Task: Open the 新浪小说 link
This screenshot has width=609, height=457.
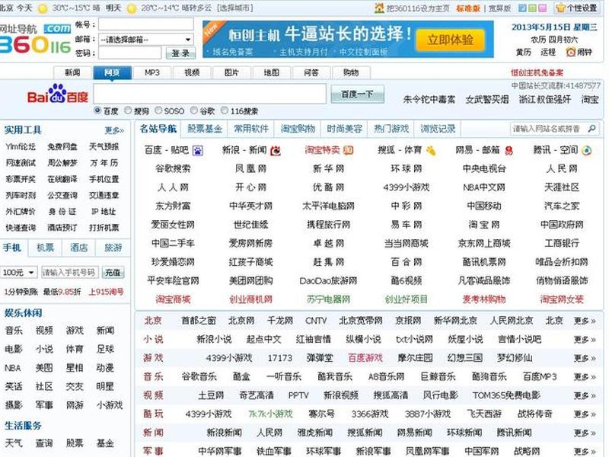Action: [x=214, y=339]
